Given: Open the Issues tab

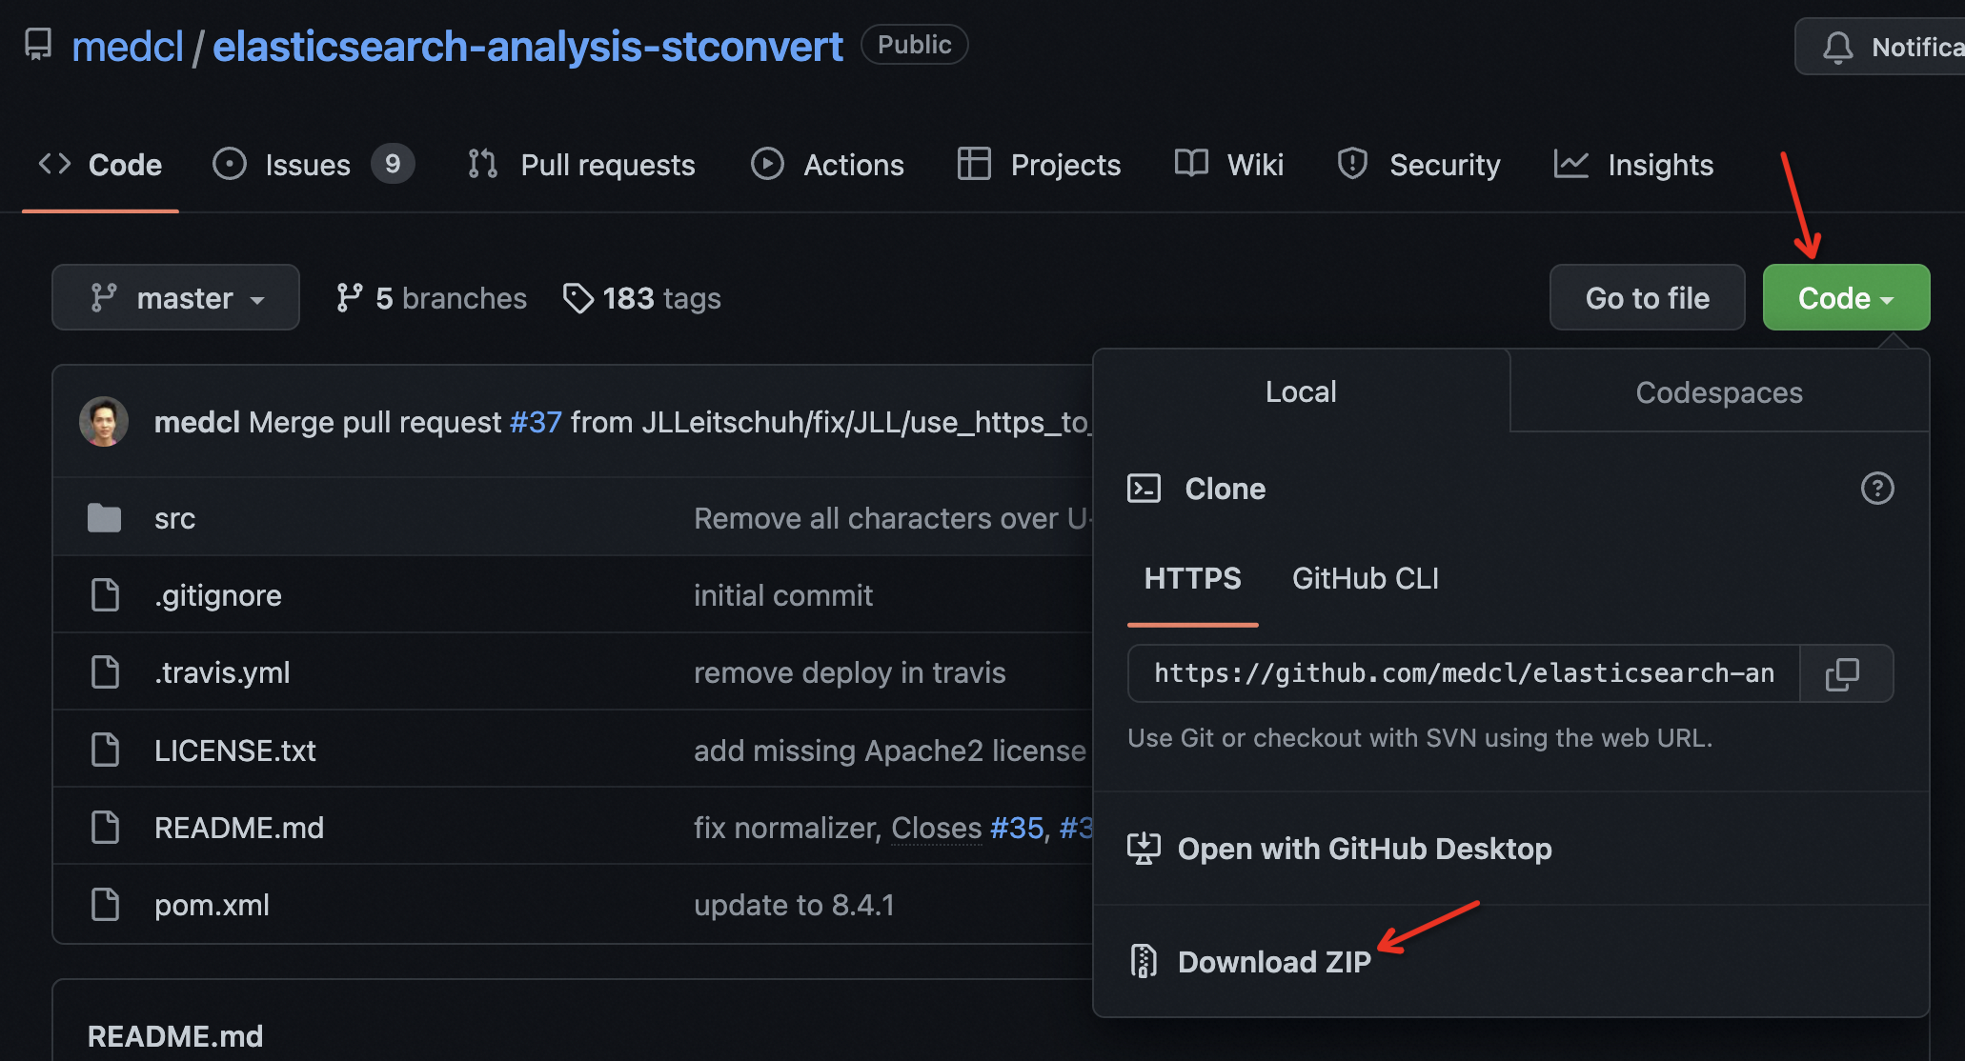Looking at the screenshot, I should tap(313, 165).
